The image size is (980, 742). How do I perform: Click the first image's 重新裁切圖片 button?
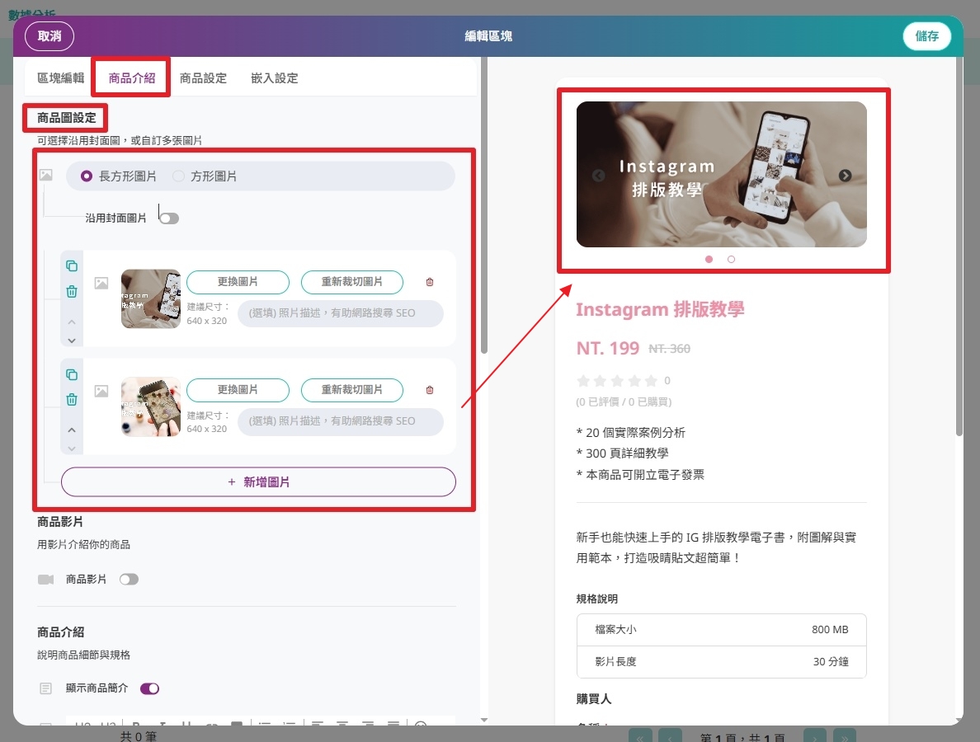coord(352,282)
